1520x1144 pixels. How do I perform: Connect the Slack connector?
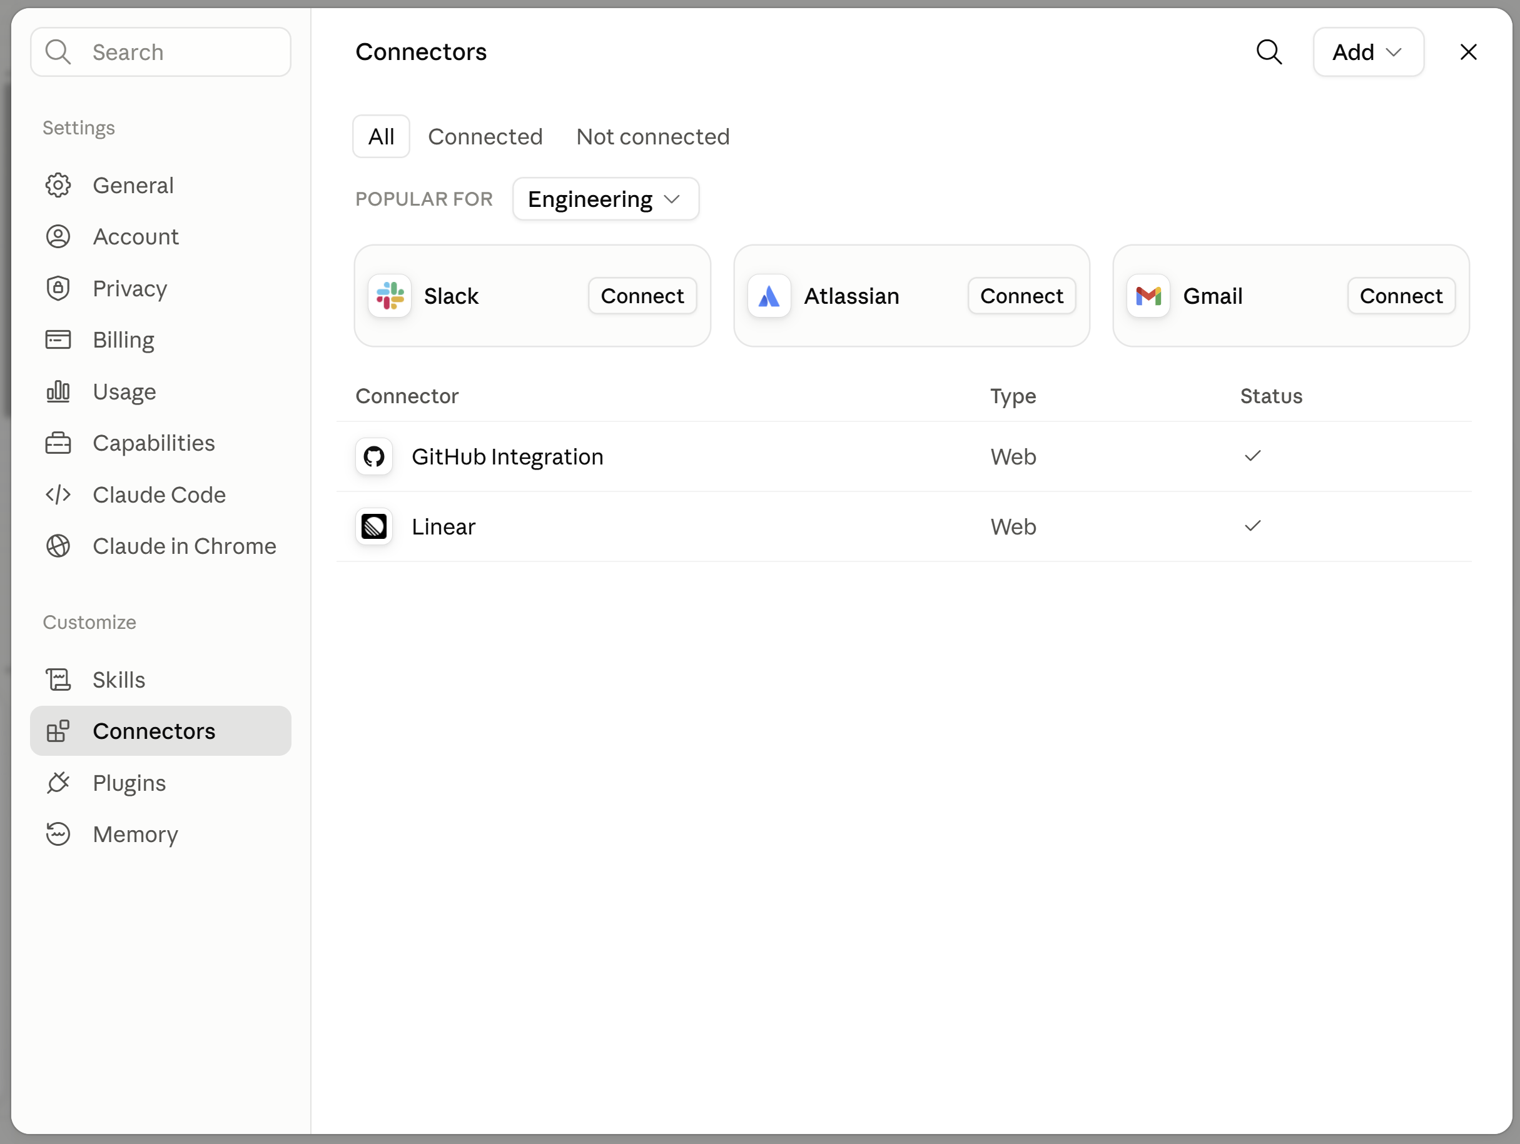click(642, 296)
